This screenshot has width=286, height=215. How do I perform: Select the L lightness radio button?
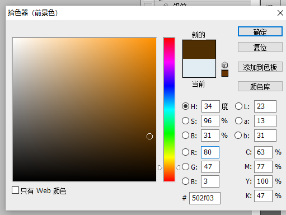pyautogui.click(x=238, y=106)
